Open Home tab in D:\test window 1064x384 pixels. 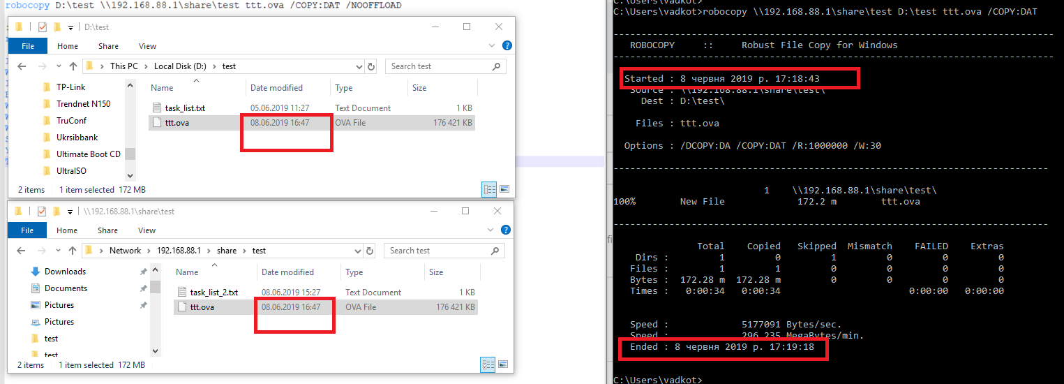(68, 46)
